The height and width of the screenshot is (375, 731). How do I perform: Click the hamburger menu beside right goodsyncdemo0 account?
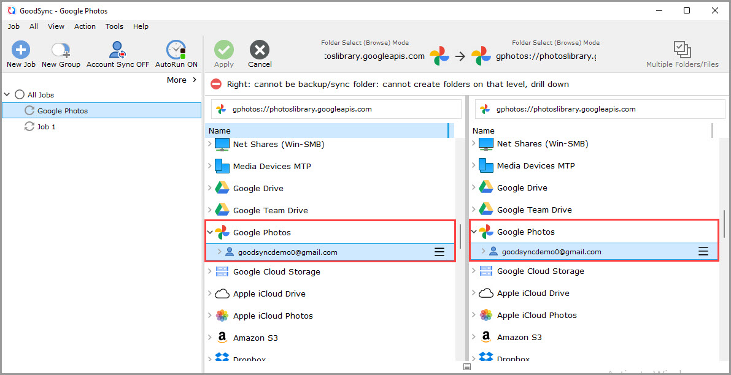pos(703,251)
